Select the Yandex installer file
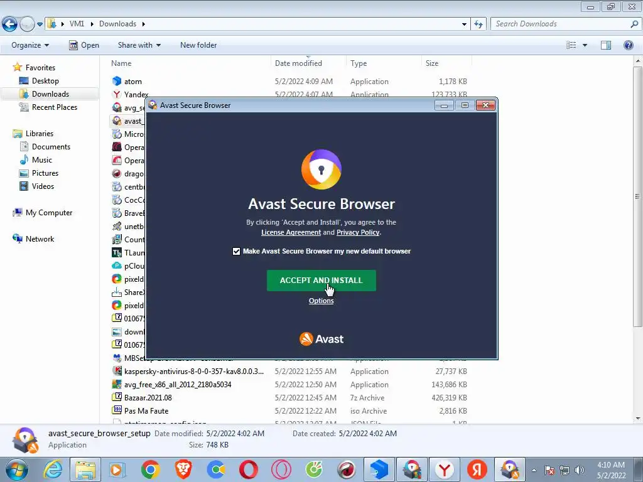The width and height of the screenshot is (643, 482). coord(136,95)
